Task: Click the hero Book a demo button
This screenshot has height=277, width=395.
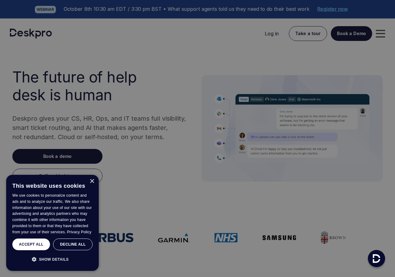Action: pyautogui.click(x=57, y=156)
